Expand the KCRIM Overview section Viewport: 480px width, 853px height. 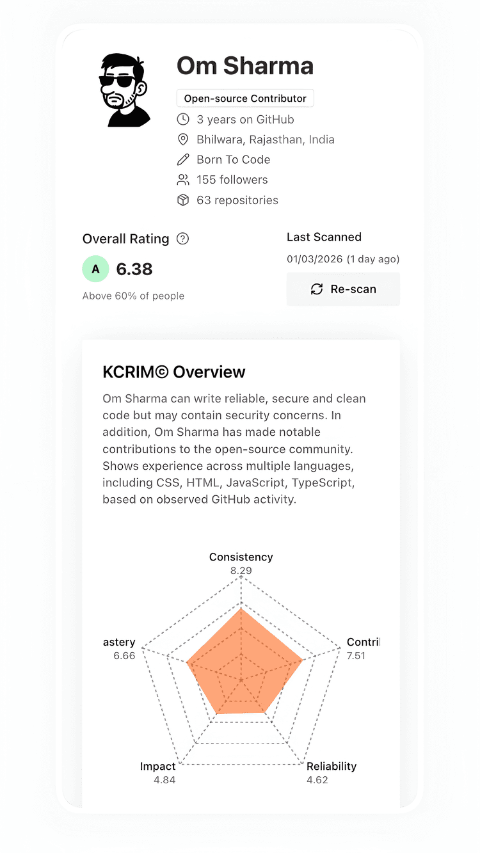click(x=174, y=372)
